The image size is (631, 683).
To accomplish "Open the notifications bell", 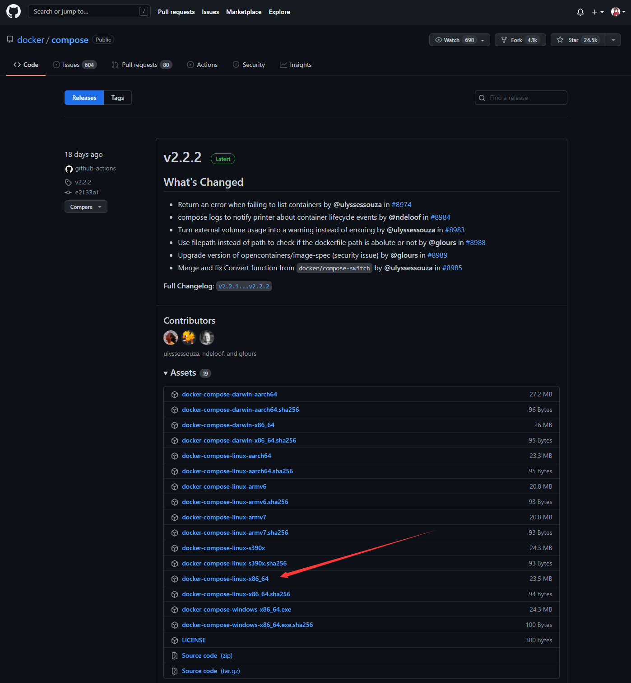I will pyautogui.click(x=580, y=12).
